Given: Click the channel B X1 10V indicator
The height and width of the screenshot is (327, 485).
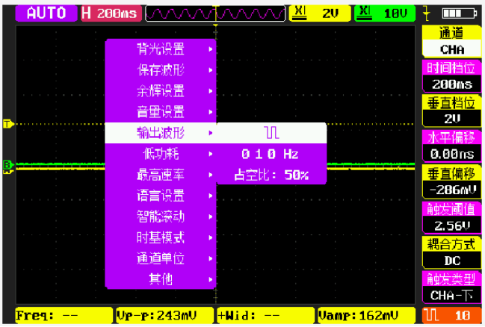Looking at the screenshot, I should [385, 13].
